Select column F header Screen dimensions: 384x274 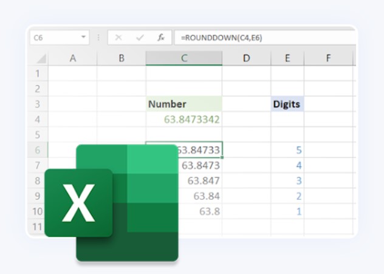328,58
